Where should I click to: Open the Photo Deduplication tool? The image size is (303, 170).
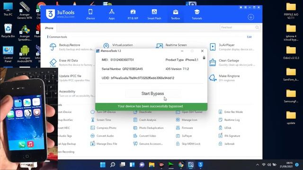[x=148, y=128]
